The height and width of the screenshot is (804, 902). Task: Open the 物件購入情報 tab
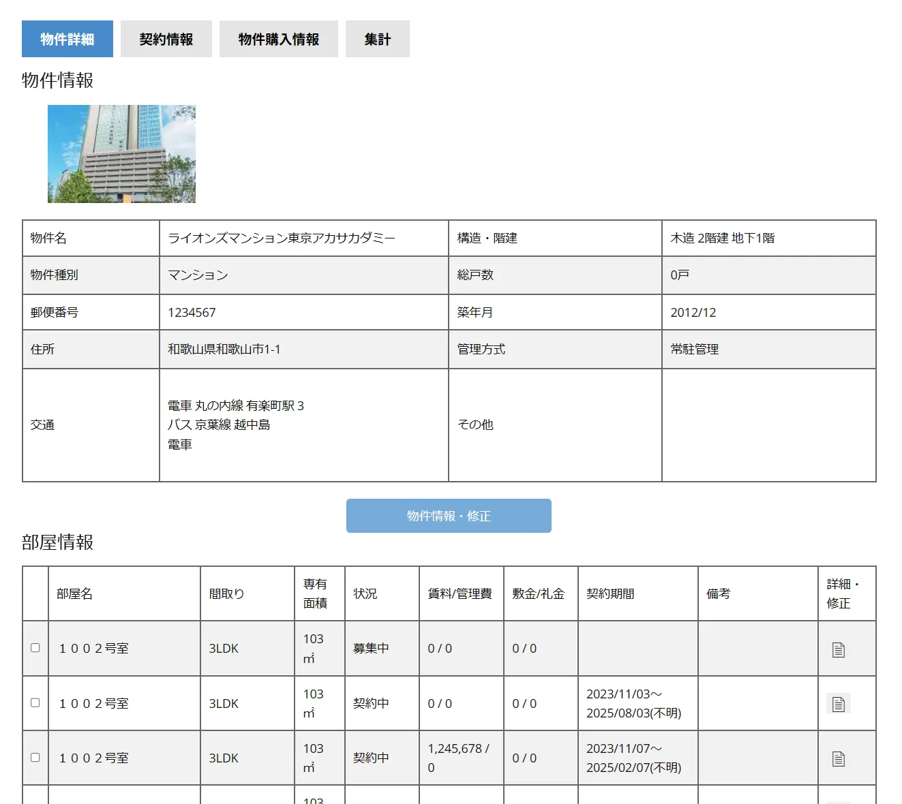click(278, 39)
